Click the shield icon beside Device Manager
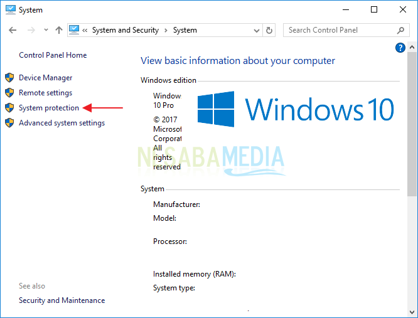Screen dimensions: 418x318 click(9, 78)
